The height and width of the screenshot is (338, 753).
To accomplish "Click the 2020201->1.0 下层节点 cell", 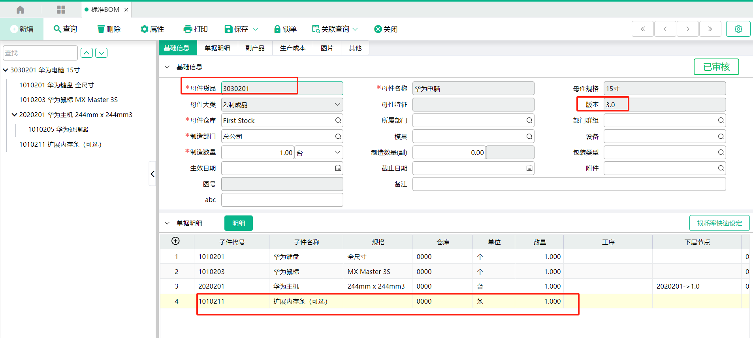I will click(697, 286).
